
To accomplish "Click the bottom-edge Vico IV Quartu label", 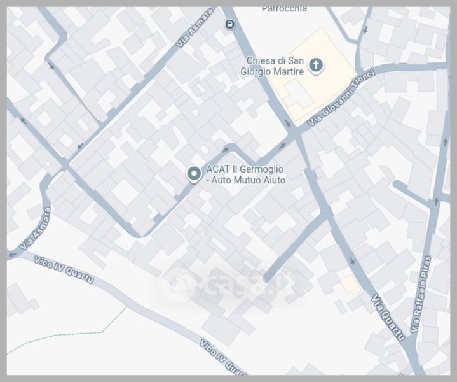I will [223, 357].
